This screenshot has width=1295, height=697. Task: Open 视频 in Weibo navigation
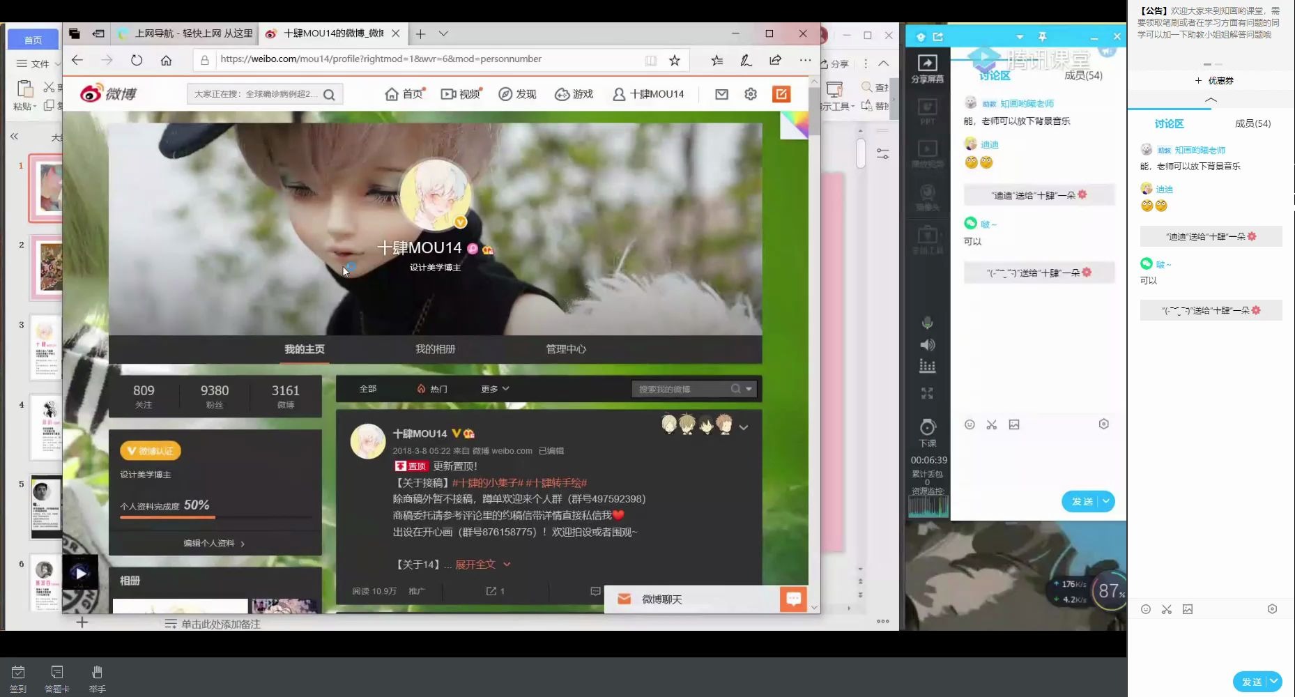pyautogui.click(x=461, y=94)
